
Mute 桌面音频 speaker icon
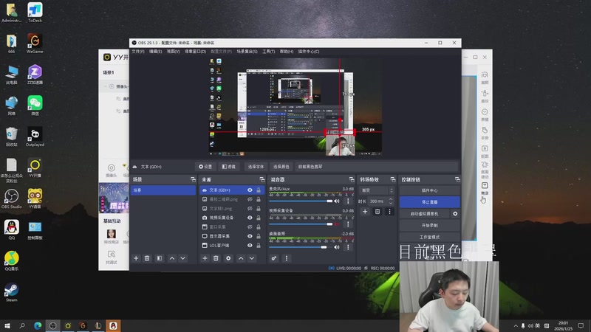(337, 247)
